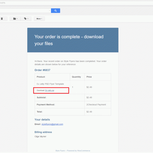Viewport: 153px width, 153px height.
Task: Click the Billing address heading
Action: coord(43,132)
